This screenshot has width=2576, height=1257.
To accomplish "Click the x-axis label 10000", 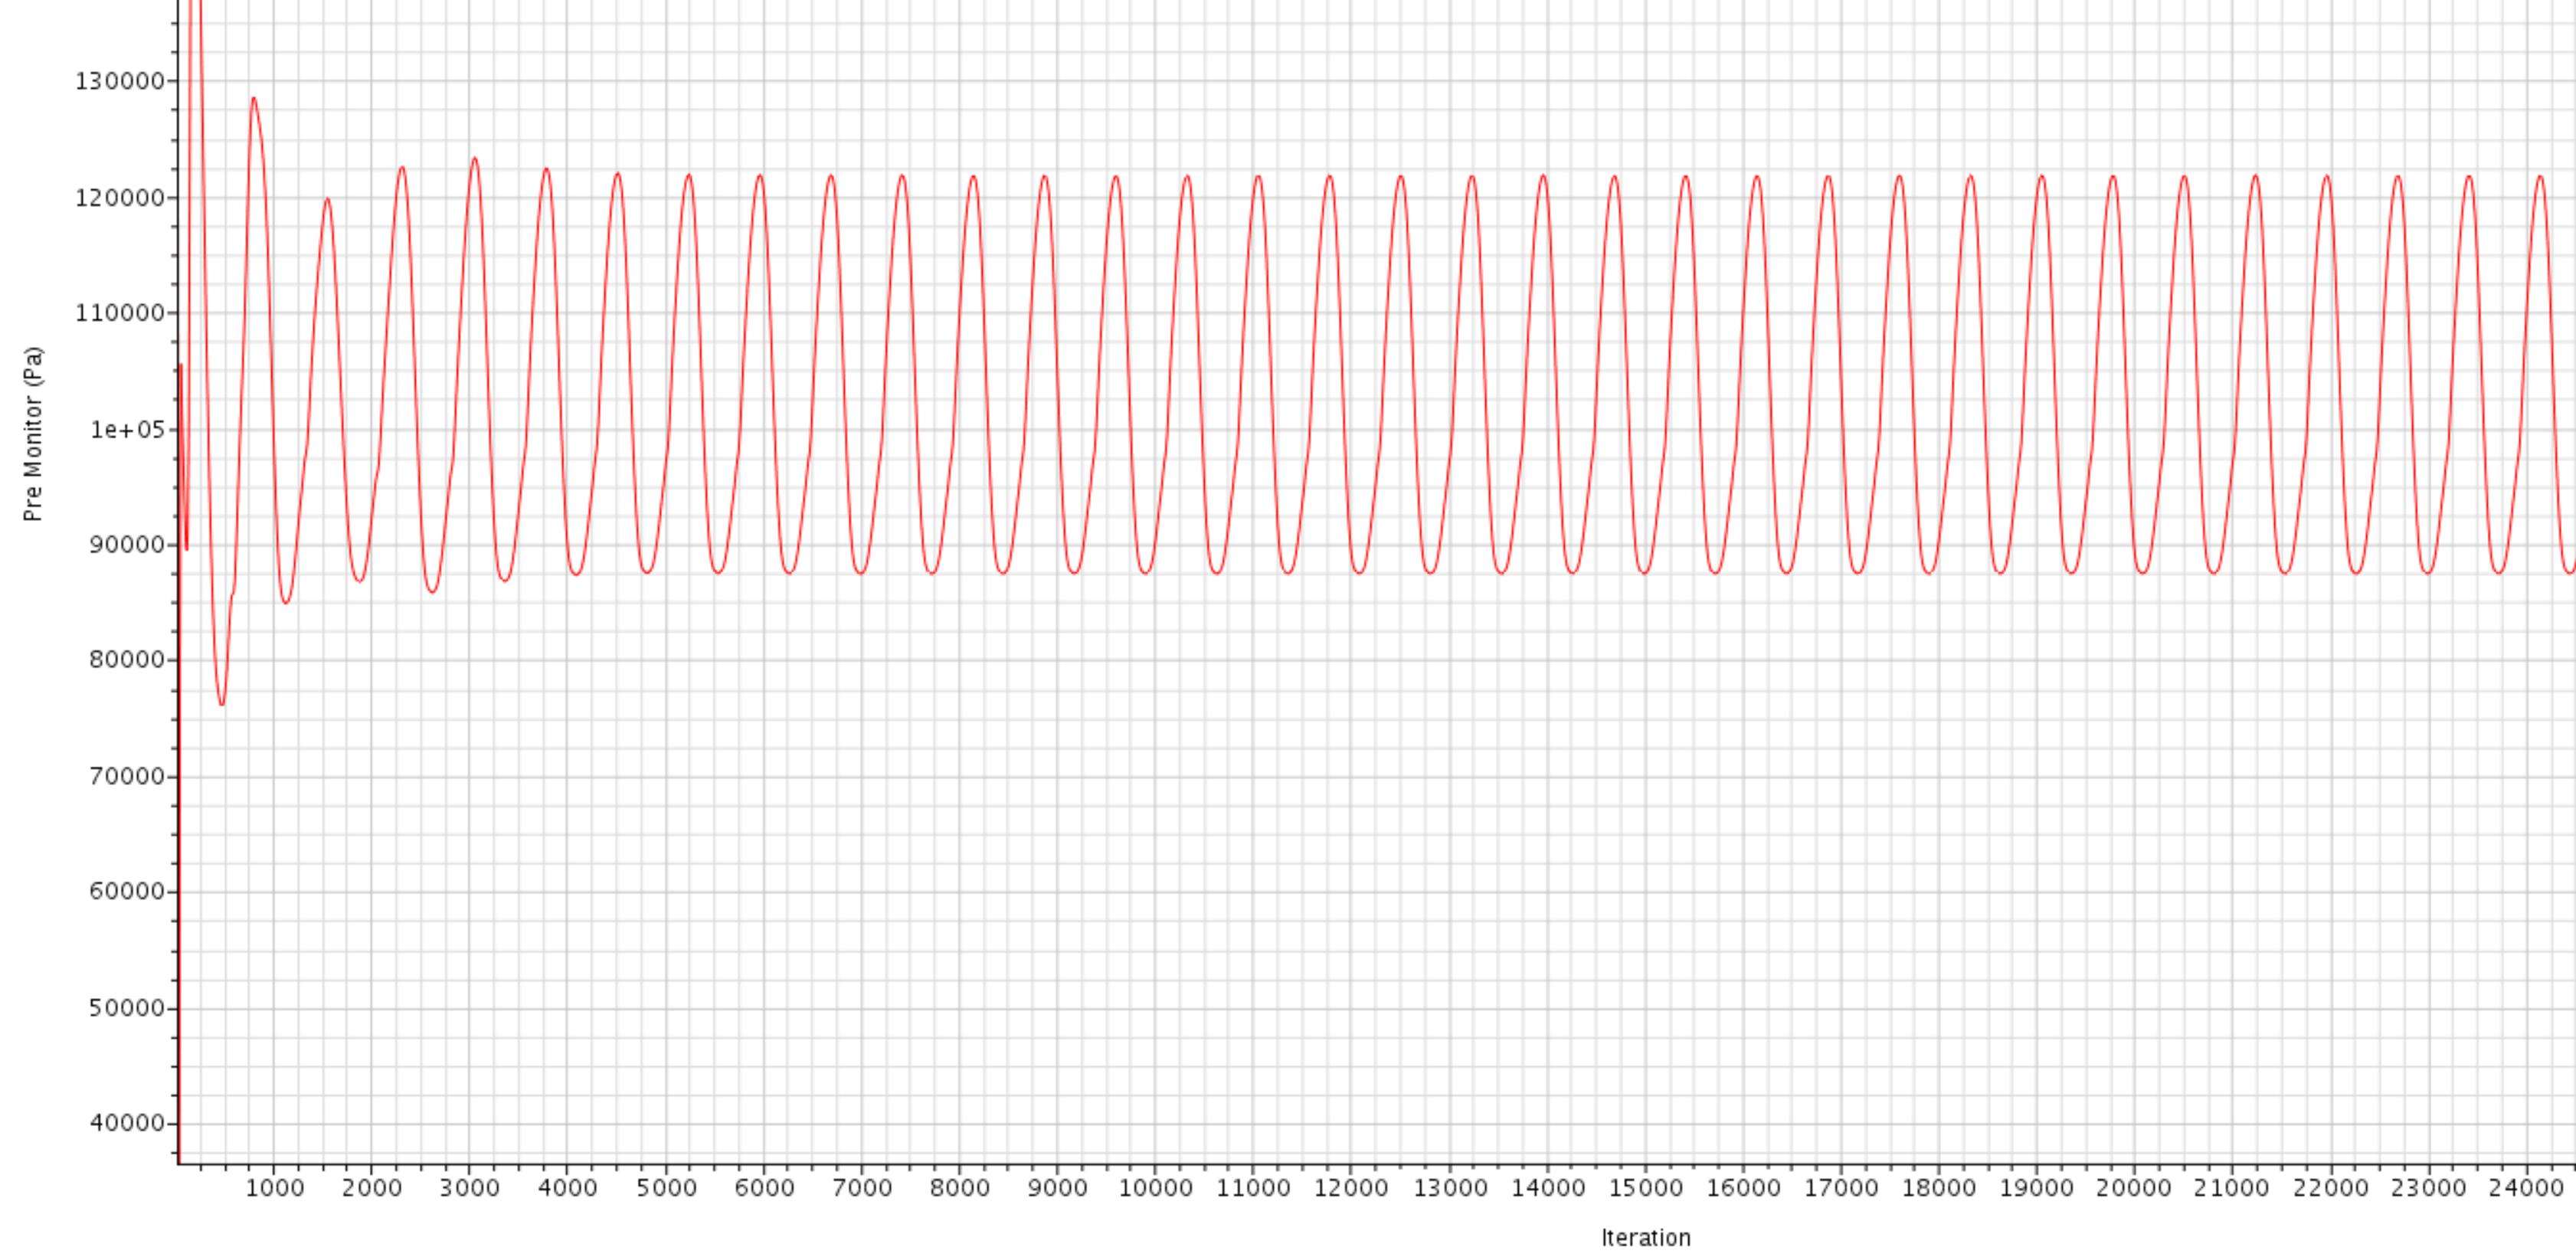I will click(x=1156, y=1189).
